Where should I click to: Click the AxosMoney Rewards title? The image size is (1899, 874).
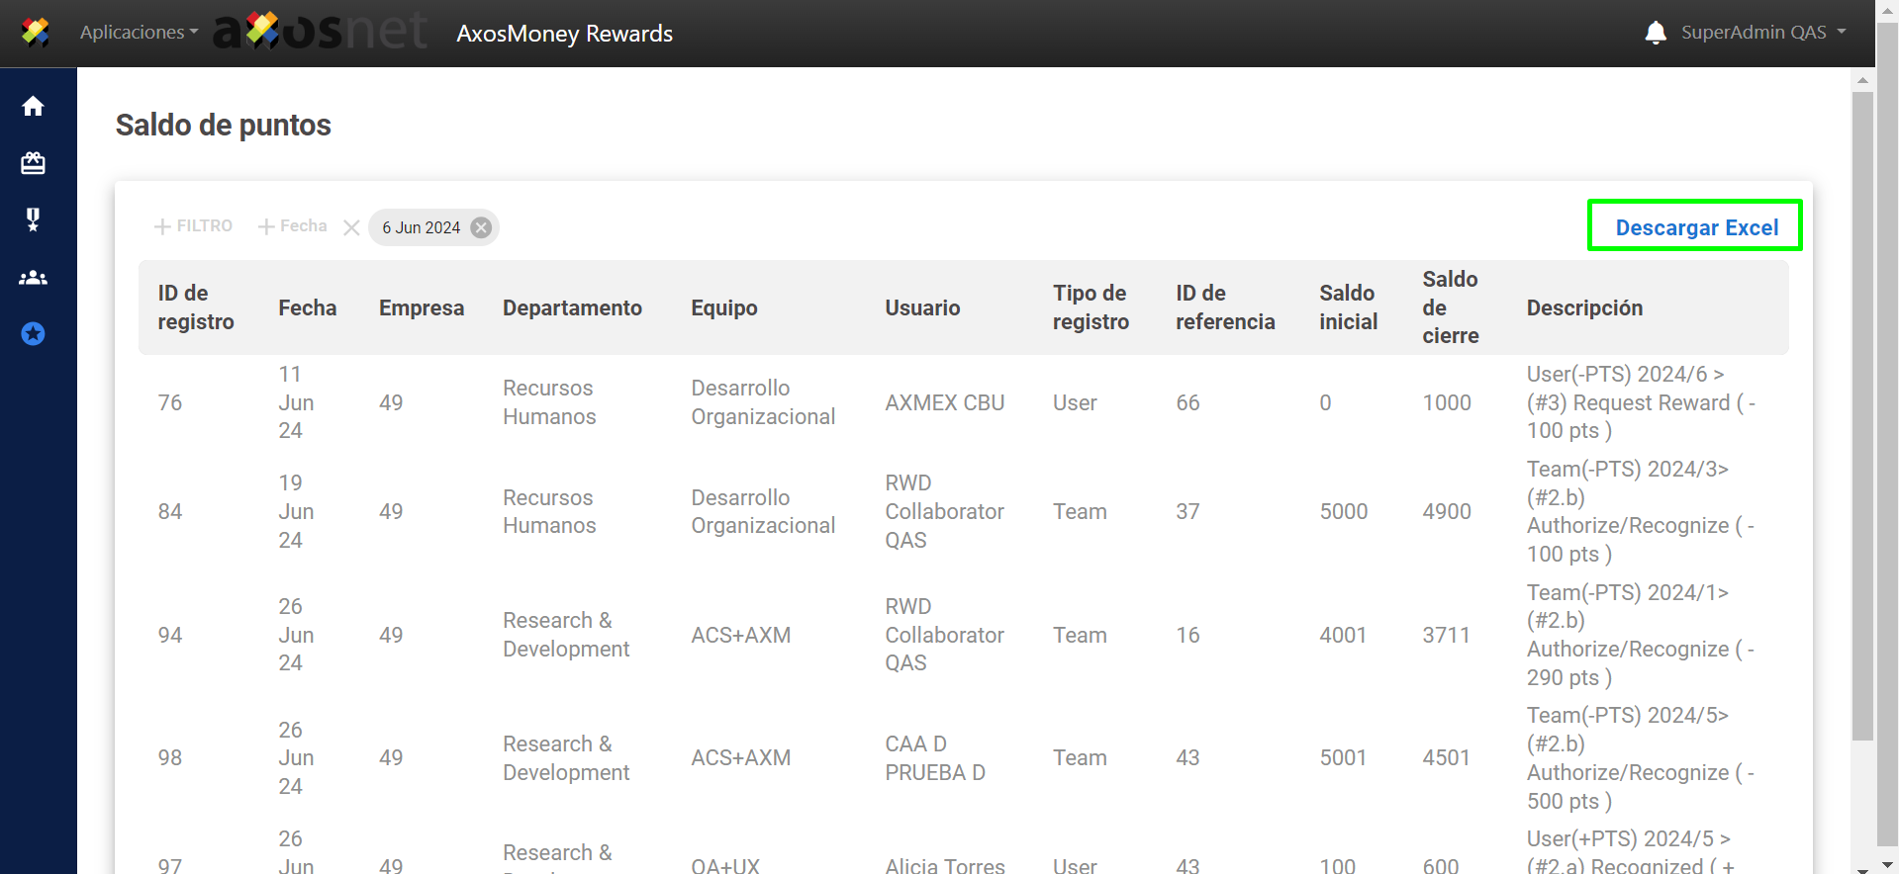point(564,34)
